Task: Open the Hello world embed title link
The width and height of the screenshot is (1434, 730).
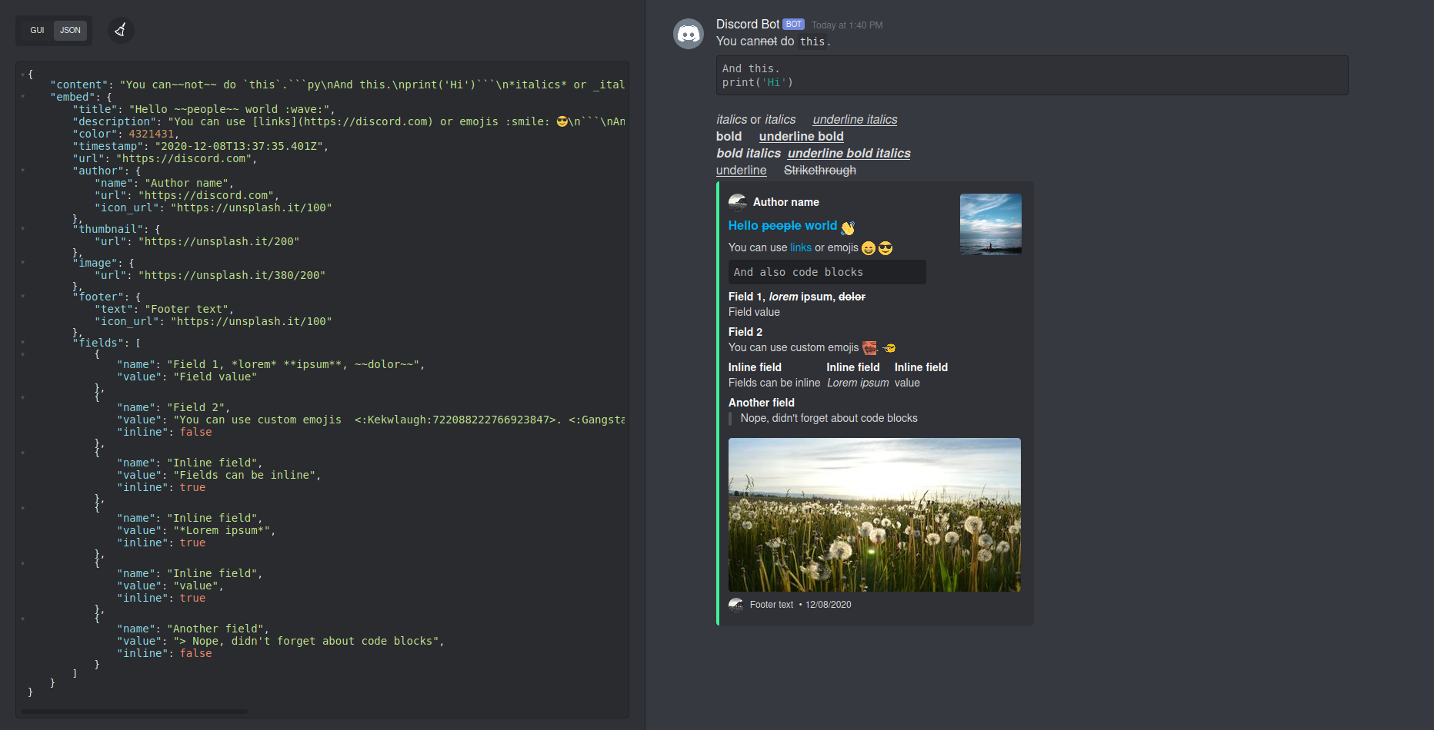Action: 782,226
